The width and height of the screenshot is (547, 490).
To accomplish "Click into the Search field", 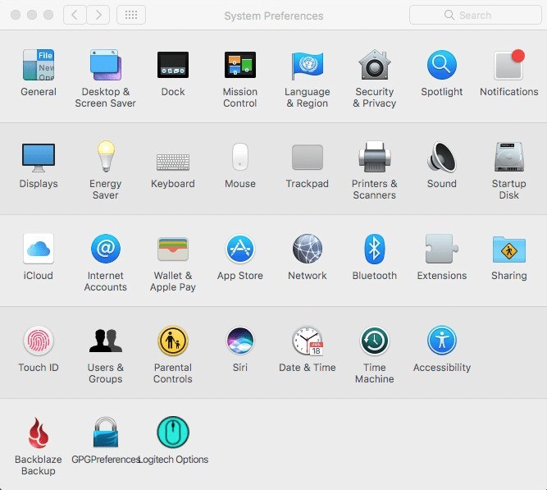I will (474, 15).
